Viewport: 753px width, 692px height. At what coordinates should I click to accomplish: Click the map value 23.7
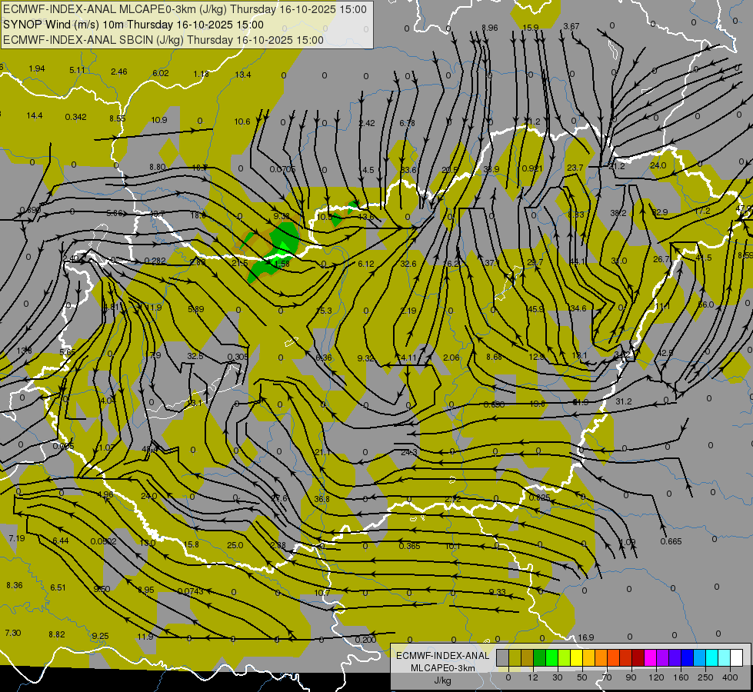pos(575,168)
